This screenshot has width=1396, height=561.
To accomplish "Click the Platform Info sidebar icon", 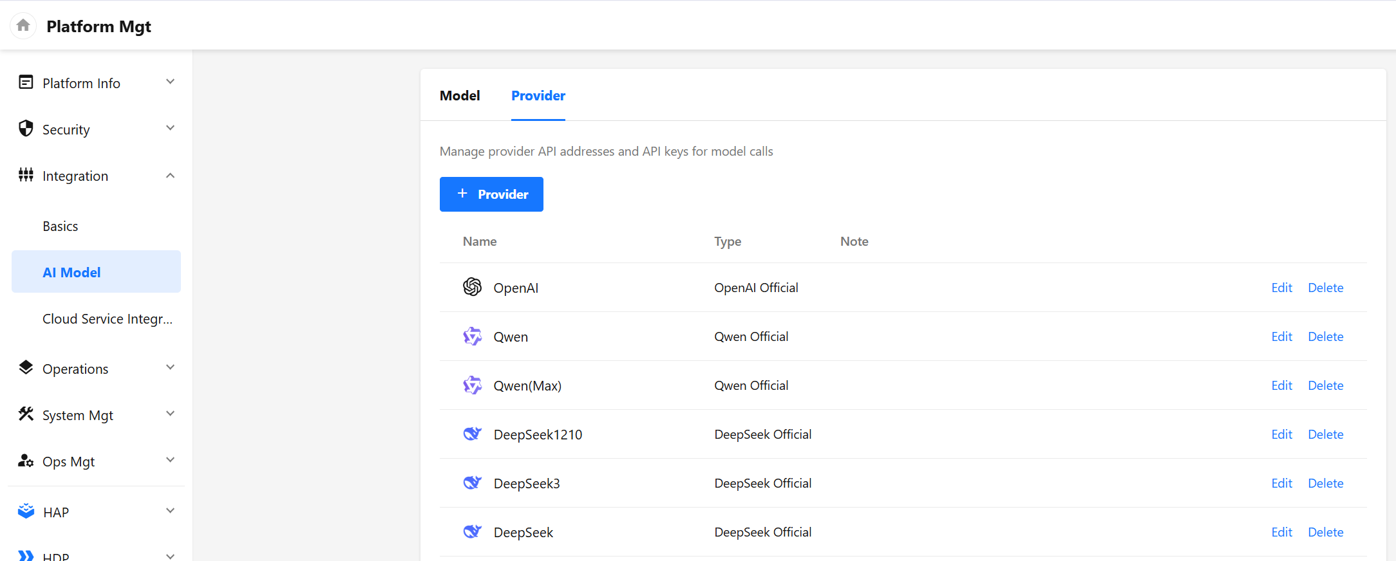I will click(x=26, y=82).
